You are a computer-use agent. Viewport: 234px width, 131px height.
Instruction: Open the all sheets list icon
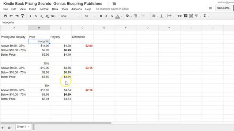(x=9, y=128)
